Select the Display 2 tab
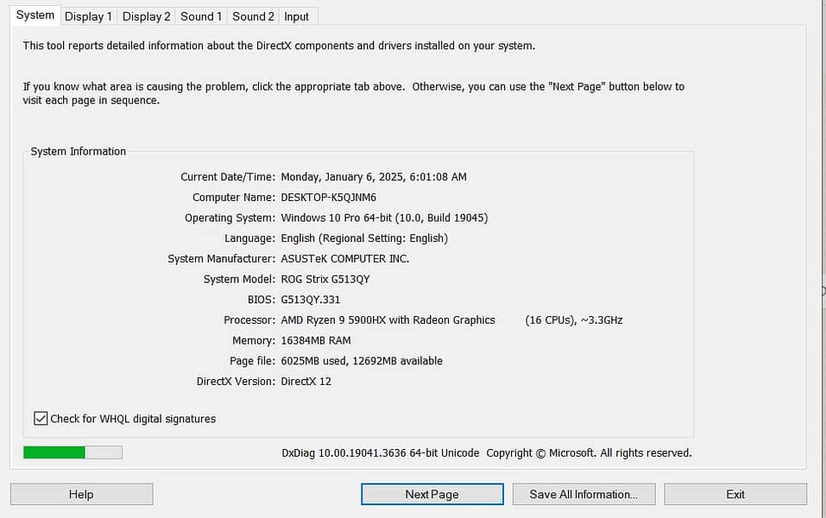Viewport: 826px width, 518px height. (146, 16)
